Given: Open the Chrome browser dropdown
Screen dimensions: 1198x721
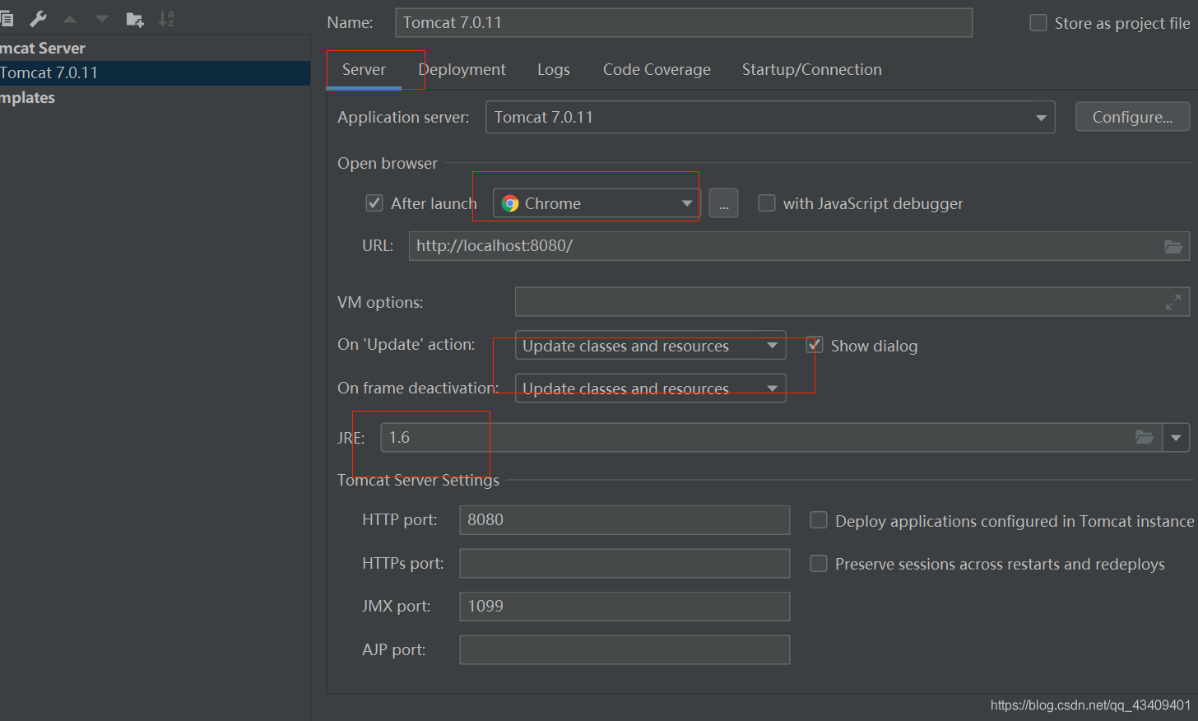Looking at the screenshot, I should pos(597,203).
